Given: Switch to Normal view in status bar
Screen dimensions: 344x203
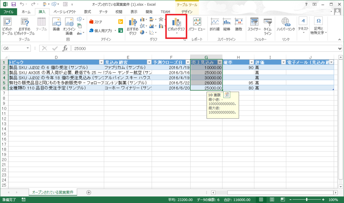Looking at the screenshot, I should [261, 200].
